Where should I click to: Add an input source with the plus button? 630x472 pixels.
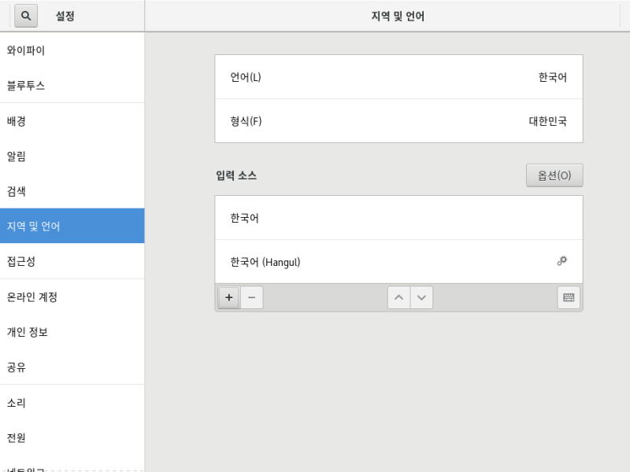coord(229,297)
